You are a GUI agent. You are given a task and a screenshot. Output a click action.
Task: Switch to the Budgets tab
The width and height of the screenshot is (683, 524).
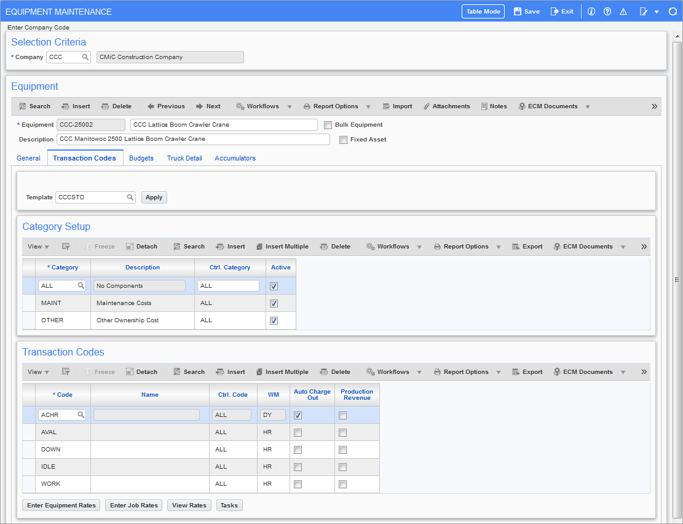pyautogui.click(x=141, y=158)
